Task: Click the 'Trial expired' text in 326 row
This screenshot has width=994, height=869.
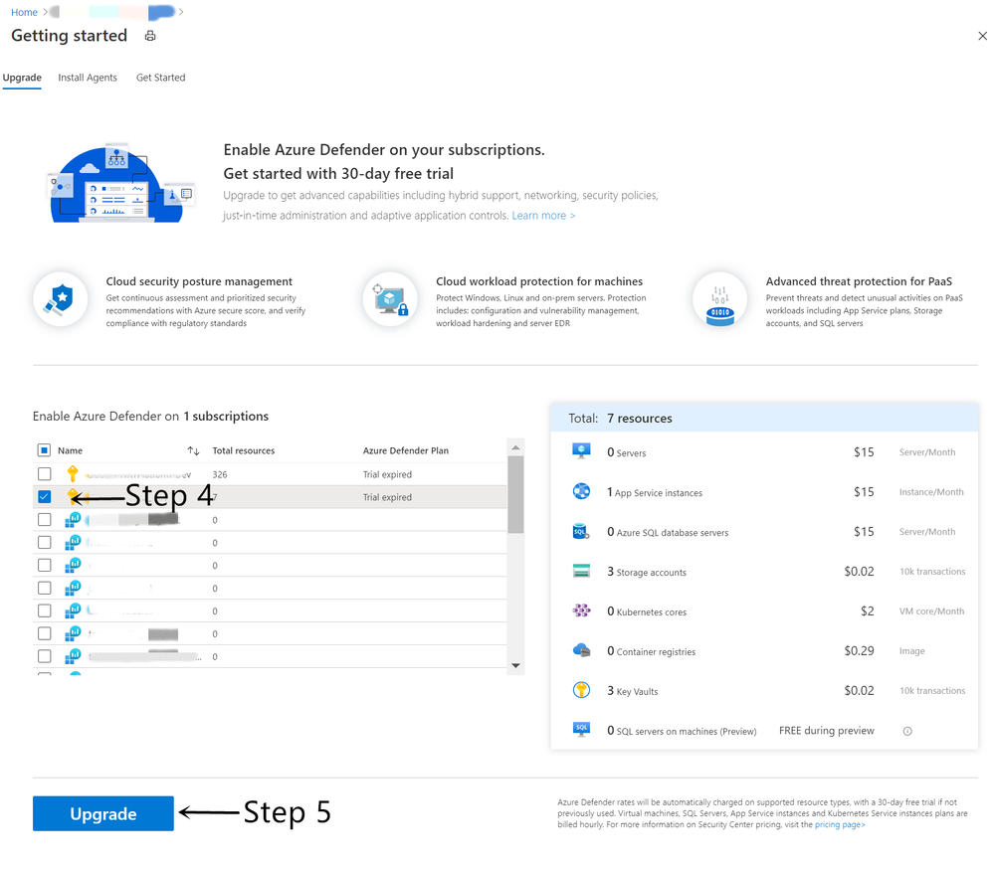Action: 387,474
